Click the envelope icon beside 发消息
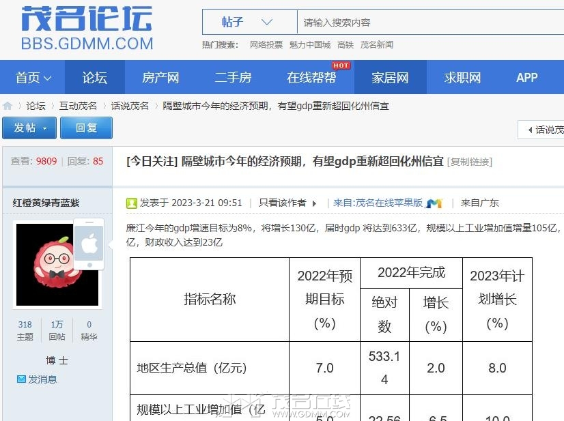 [22, 379]
